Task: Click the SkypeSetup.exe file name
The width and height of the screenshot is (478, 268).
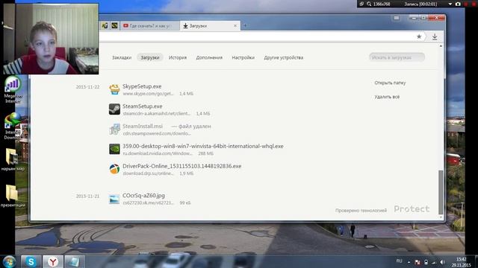Action: [x=142, y=86]
